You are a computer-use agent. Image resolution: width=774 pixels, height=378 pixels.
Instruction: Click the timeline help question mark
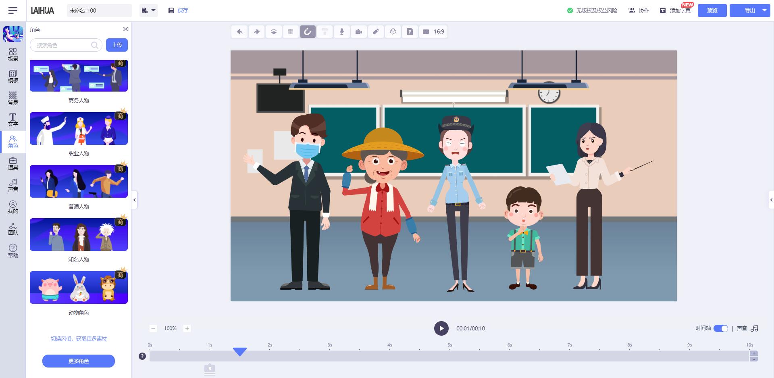142,356
